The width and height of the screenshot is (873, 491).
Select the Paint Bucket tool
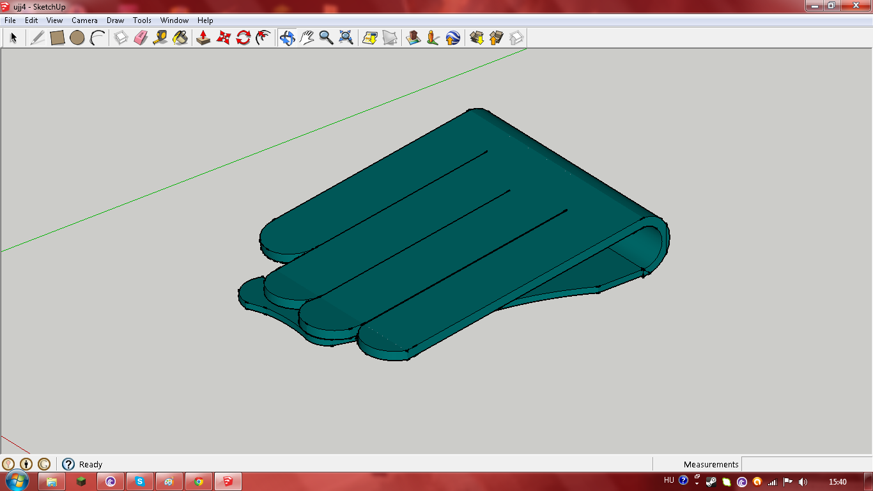(180, 38)
